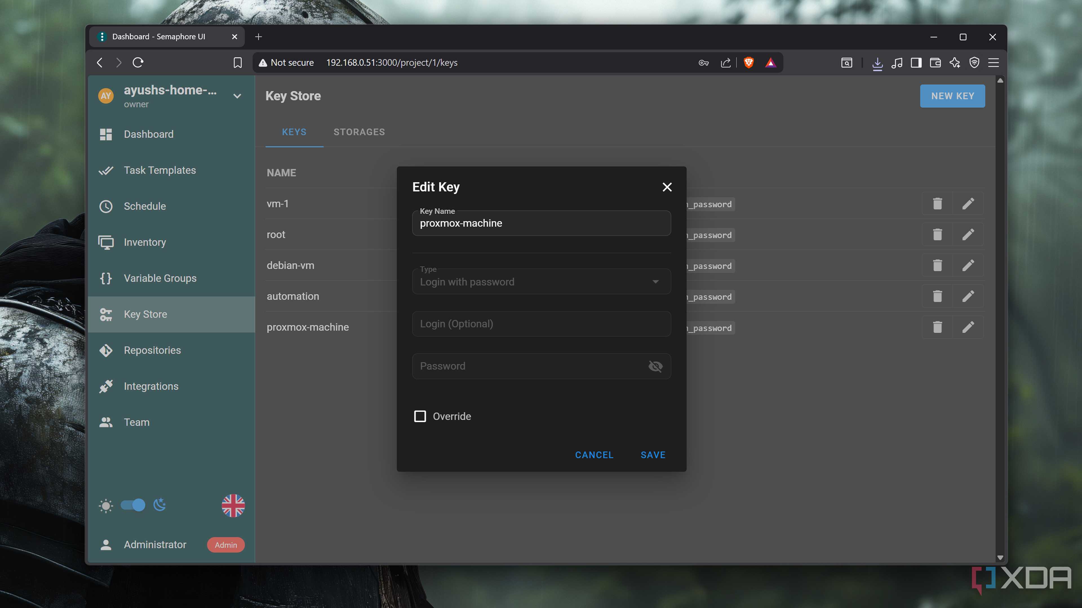Click the Key Name input field

(x=541, y=223)
